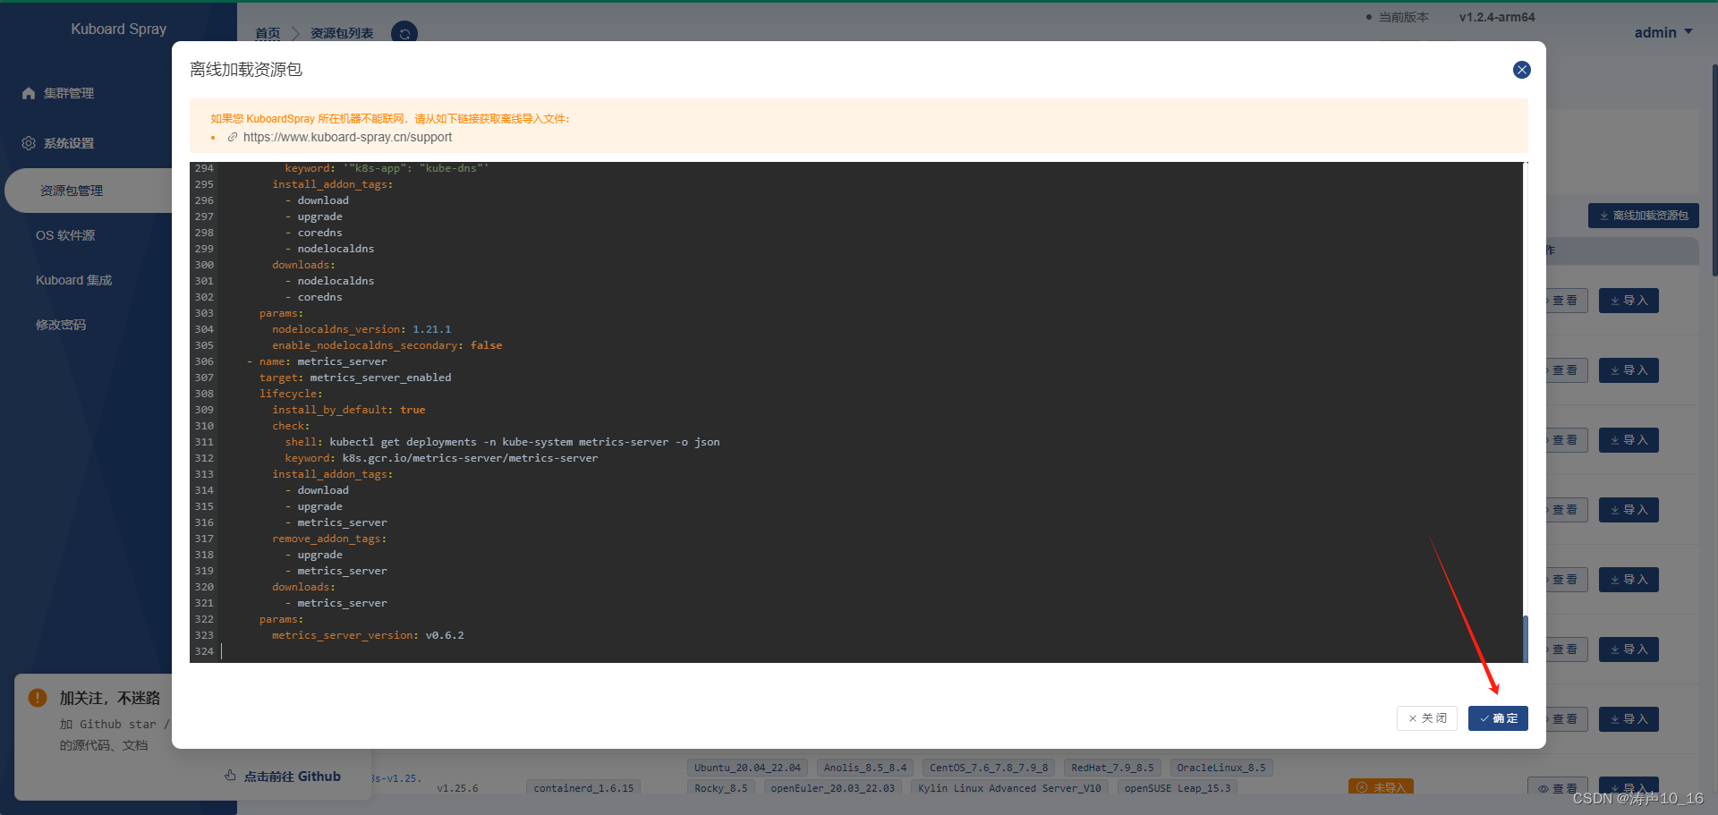Image resolution: width=1718 pixels, height=815 pixels.
Task: Click the 'lifecycle:' line in the editor
Action: click(291, 394)
